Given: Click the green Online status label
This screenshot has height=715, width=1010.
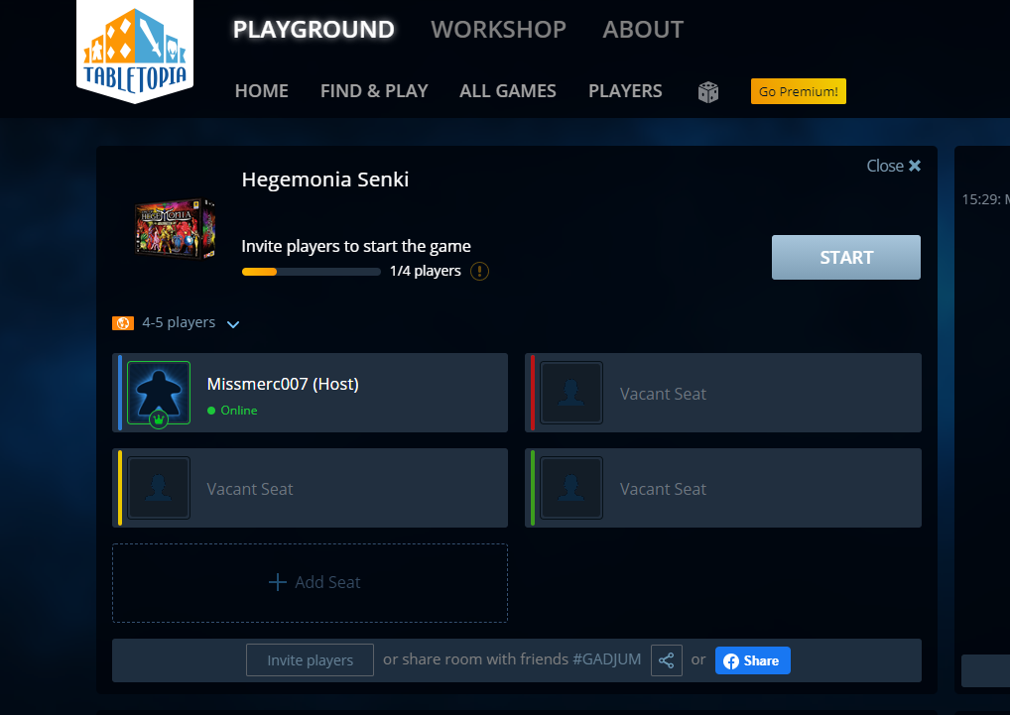Looking at the screenshot, I should (x=239, y=411).
